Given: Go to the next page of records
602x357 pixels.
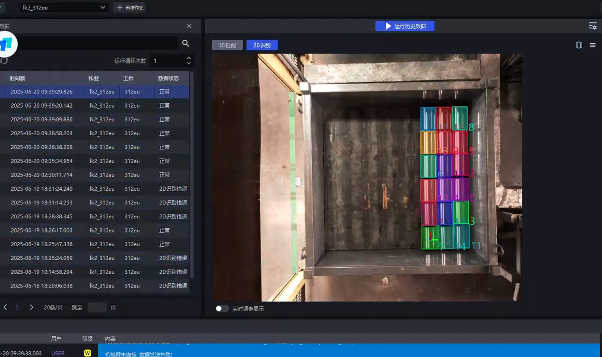Looking at the screenshot, I should pos(32,307).
